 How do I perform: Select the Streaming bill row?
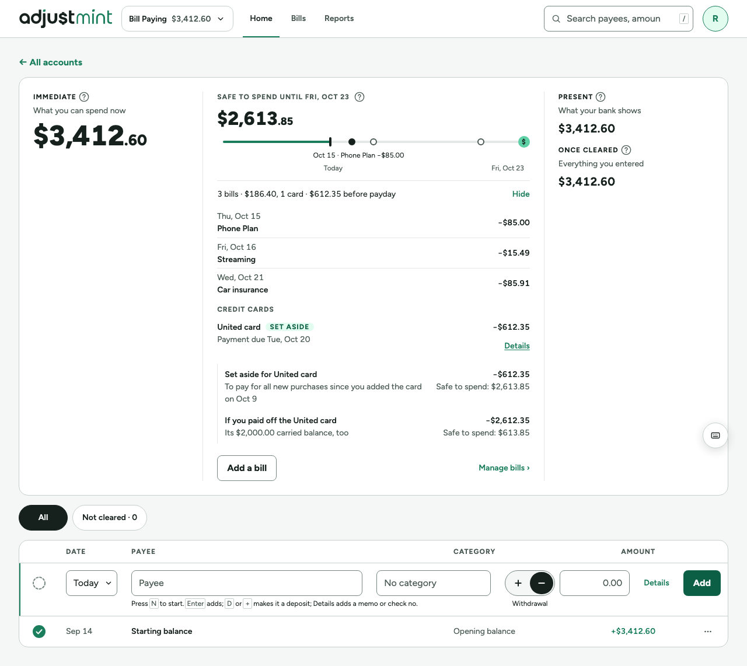[x=373, y=253]
